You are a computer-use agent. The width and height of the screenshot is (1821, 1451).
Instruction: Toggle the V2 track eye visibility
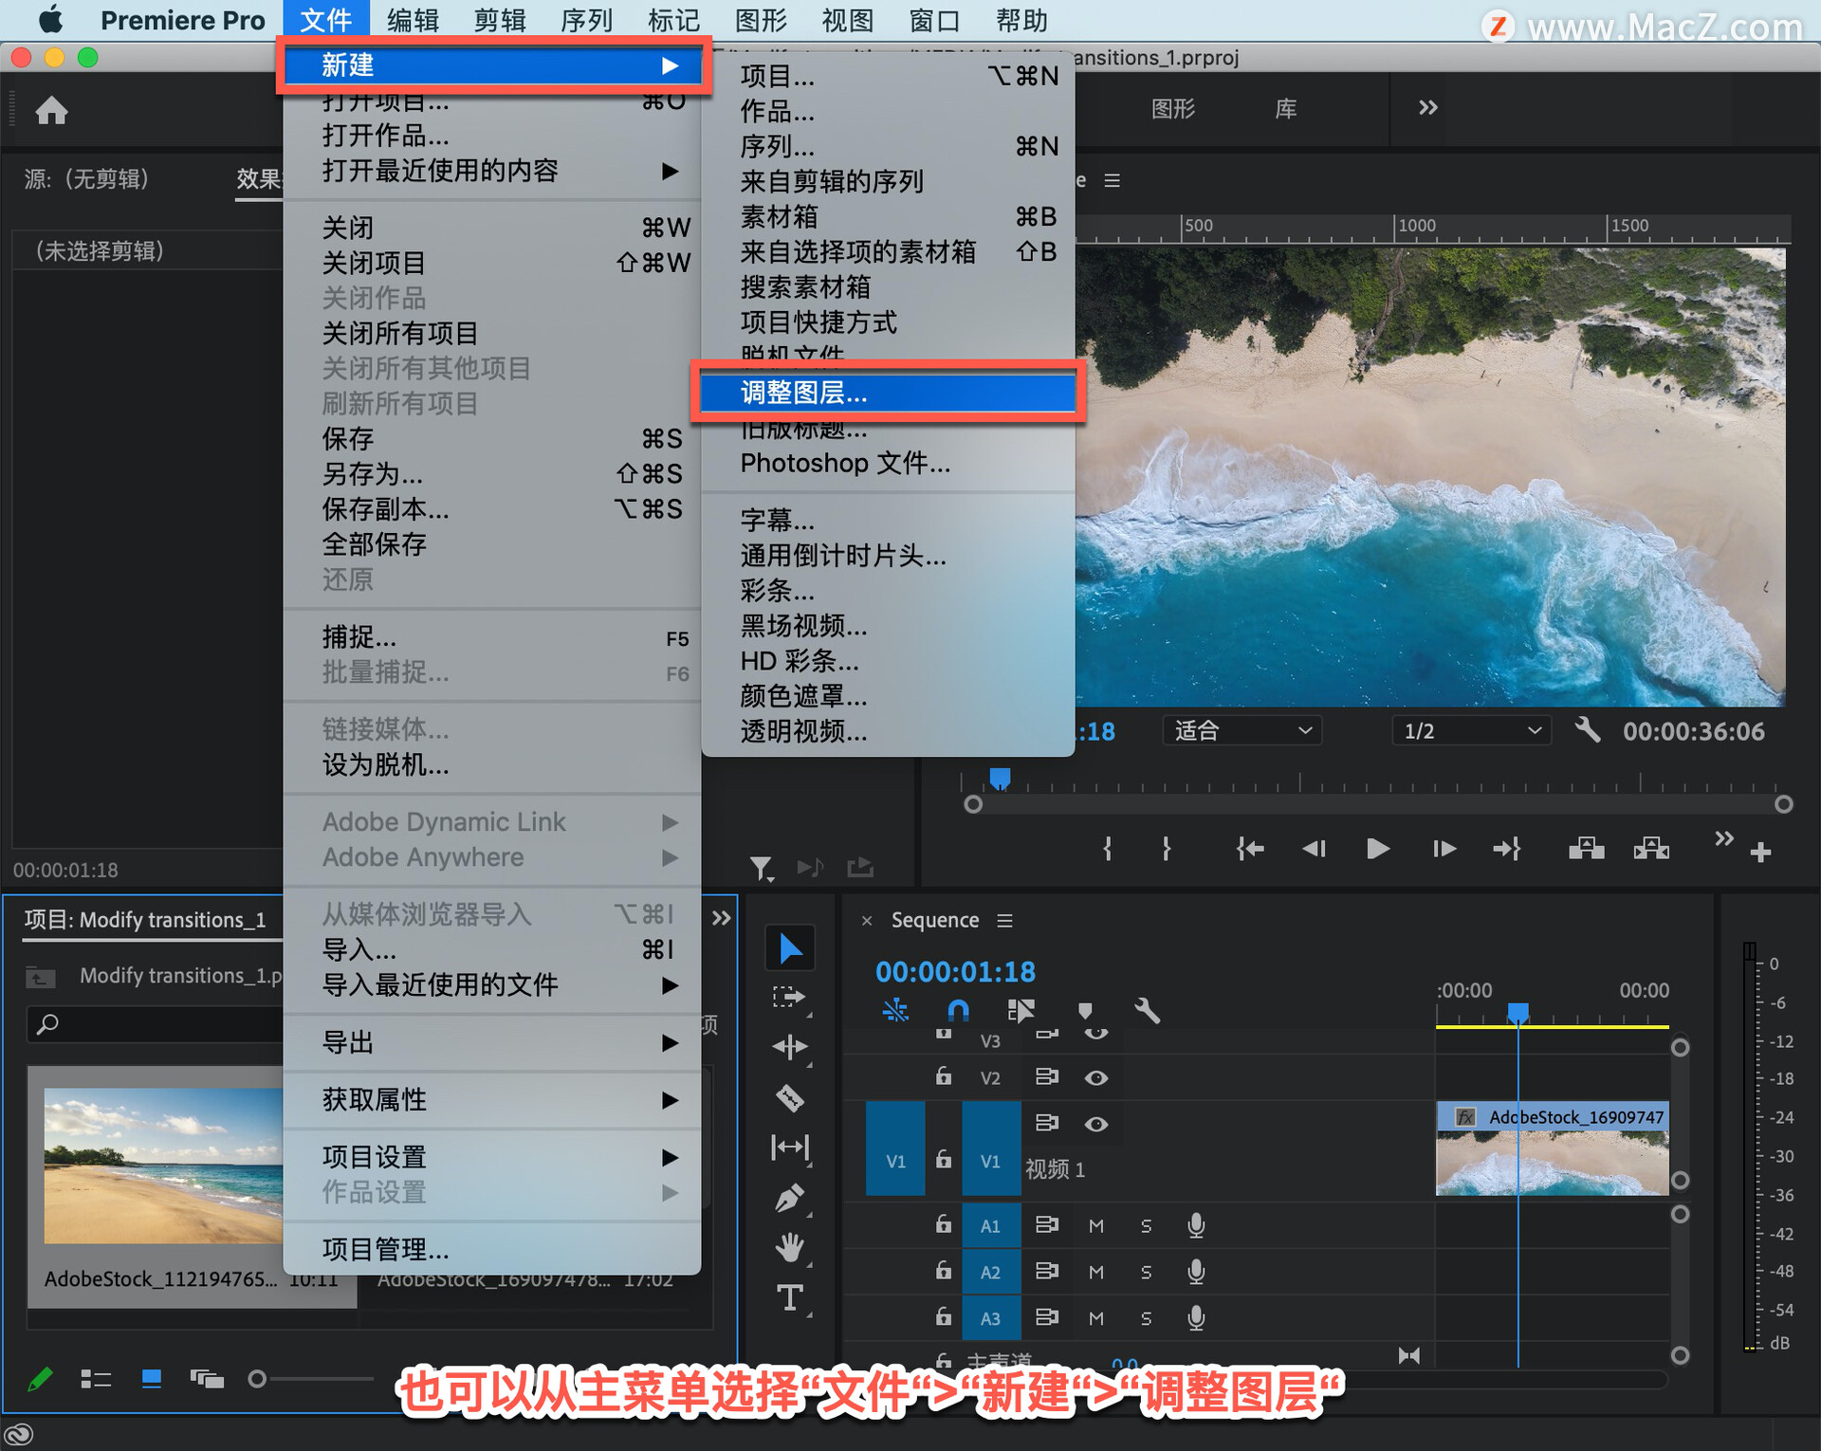(1096, 1078)
